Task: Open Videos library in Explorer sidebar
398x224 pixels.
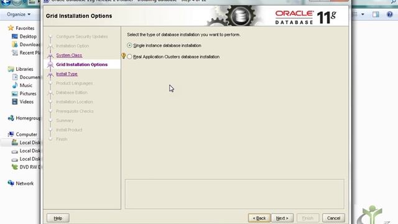Action: [x=26, y=101]
